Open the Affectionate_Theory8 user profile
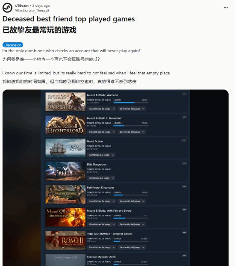This screenshot has width=235, height=266. pyautogui.click(x=32, y=11)
